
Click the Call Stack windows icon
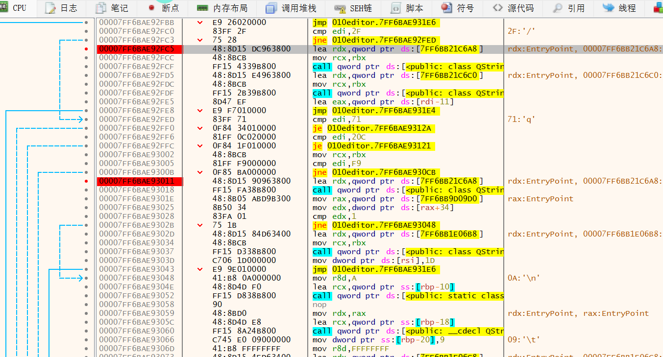[x=271, y=8]
